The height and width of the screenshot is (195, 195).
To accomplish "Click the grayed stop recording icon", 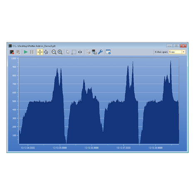I will (x=18, y=52).
